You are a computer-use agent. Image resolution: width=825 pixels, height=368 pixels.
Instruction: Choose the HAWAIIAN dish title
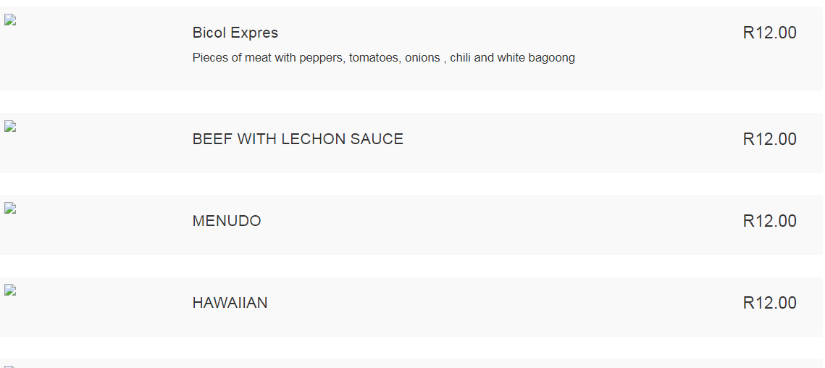pyautogui.click(x=230, y=303)
